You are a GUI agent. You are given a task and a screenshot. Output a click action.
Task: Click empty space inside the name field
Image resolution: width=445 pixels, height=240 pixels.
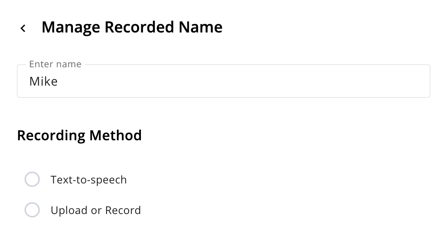[x=244, y=82]
